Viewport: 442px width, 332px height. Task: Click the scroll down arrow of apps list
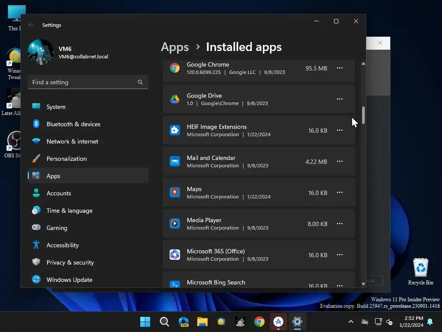pyautogui.click(x=363, y=284)
